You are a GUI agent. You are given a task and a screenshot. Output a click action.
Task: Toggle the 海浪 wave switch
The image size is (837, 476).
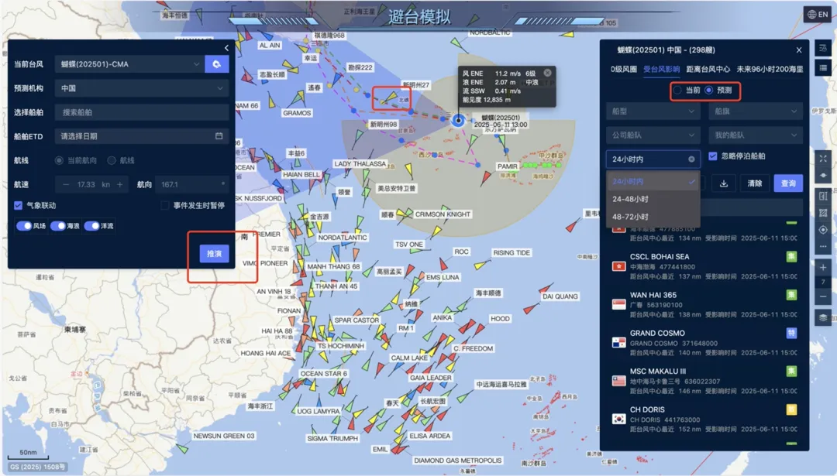(x=58, y=226)
